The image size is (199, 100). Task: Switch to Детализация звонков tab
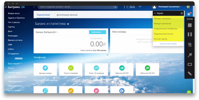[x=67, y=15]
